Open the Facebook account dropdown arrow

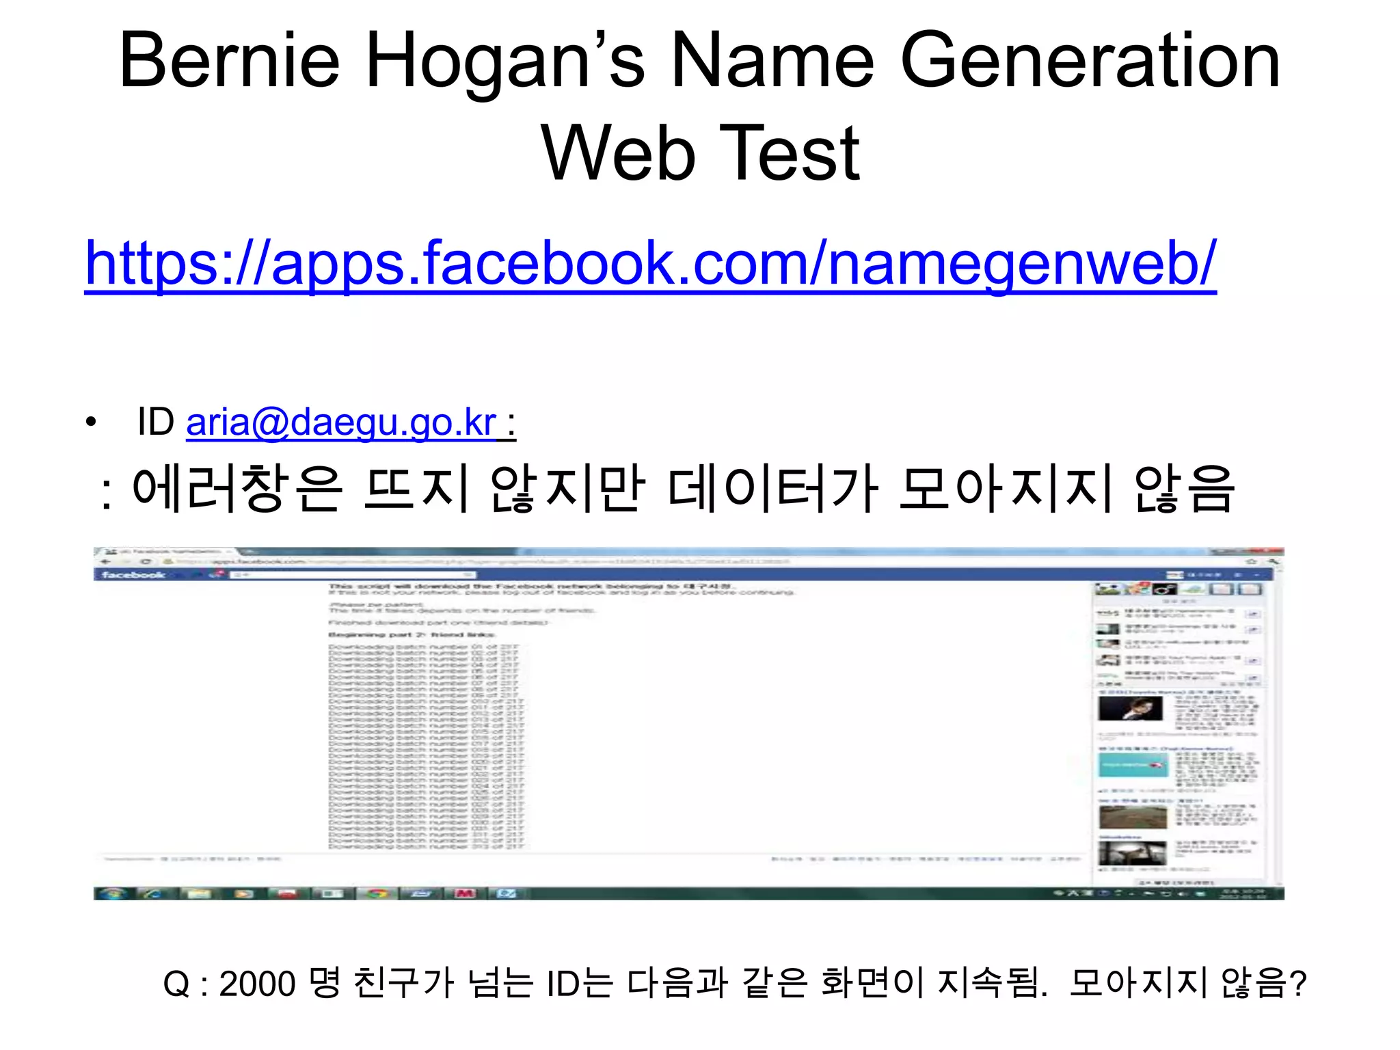(x=1256, y=575)
